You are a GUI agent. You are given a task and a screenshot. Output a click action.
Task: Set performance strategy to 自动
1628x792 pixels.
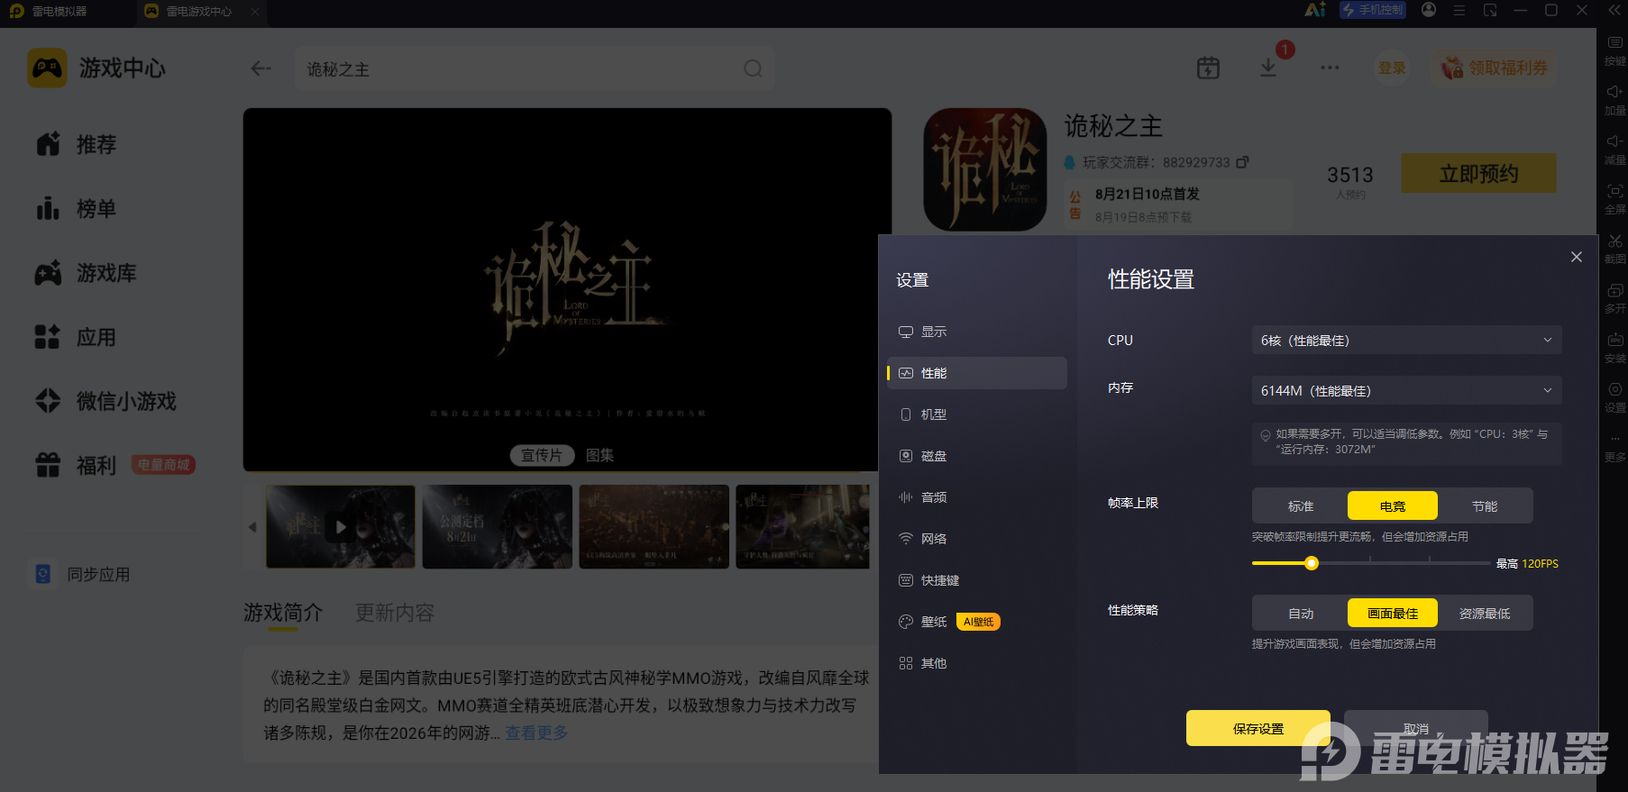(x=1301, y=614)
